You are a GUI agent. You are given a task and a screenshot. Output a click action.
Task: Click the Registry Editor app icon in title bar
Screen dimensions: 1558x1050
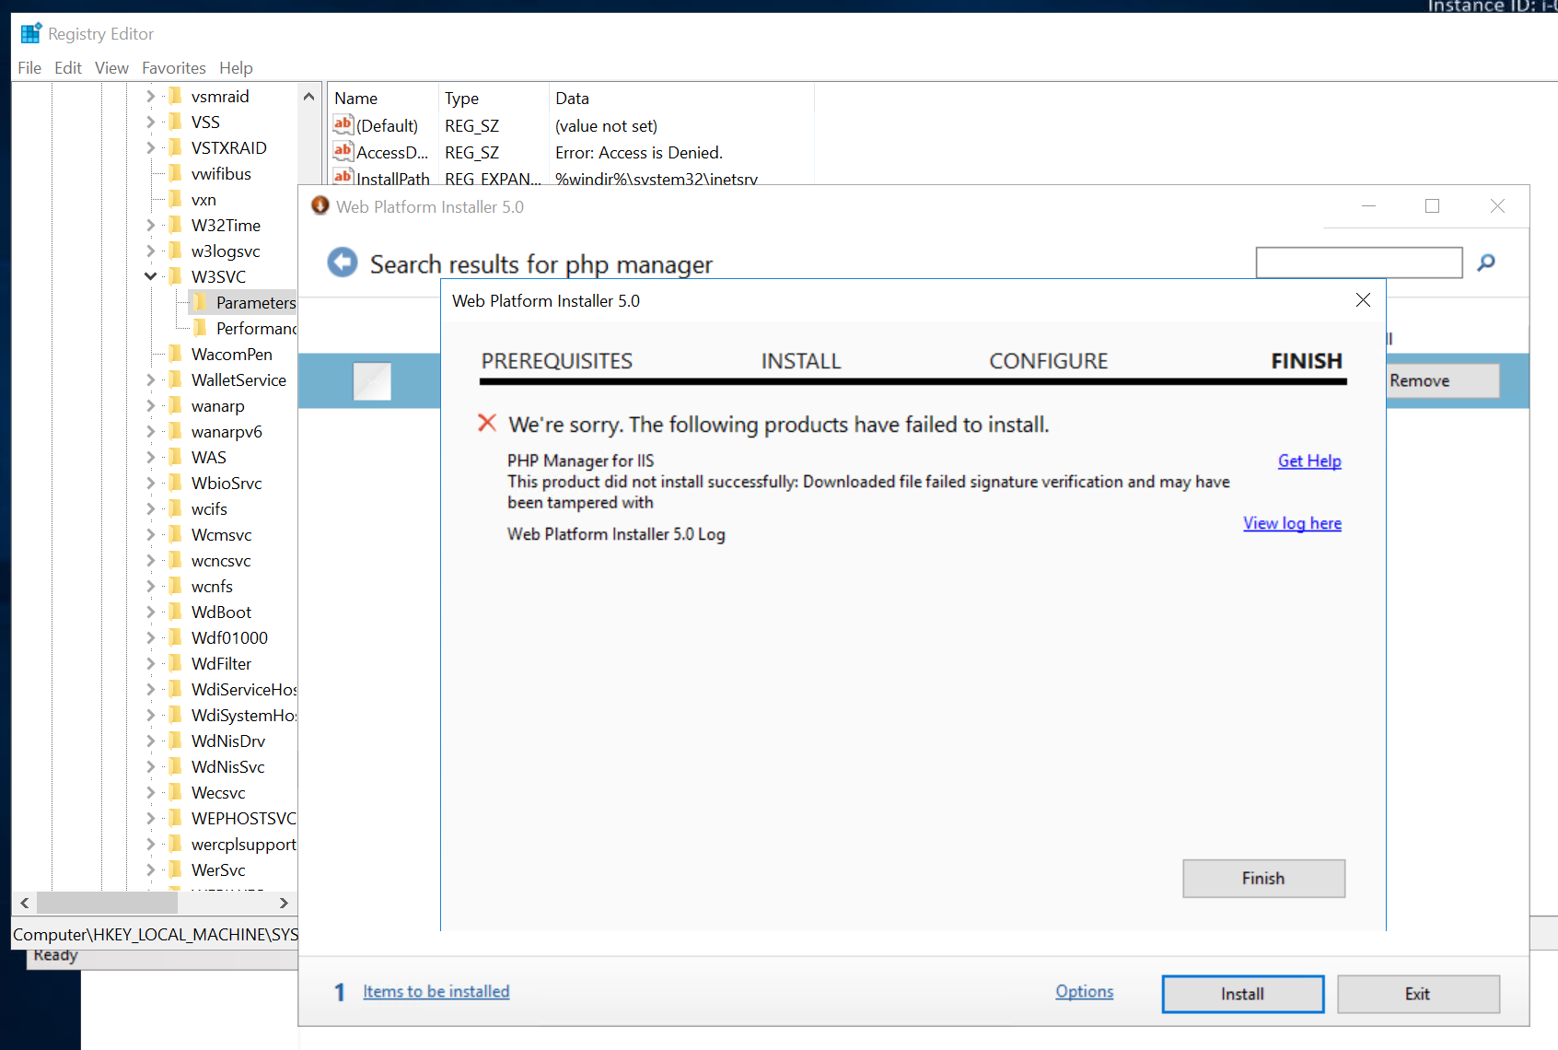pos(30,33)
